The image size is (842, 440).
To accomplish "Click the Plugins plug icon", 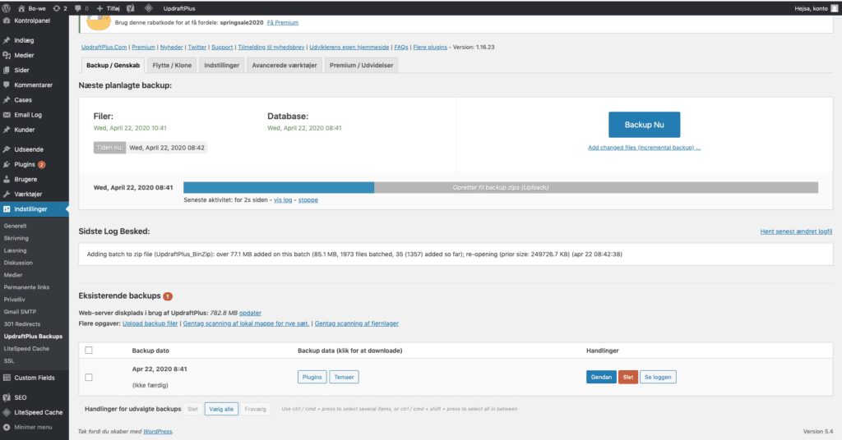I will pos(7,164).
